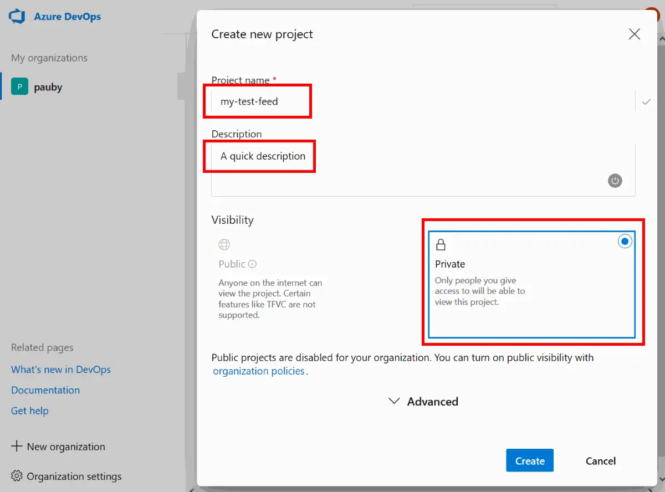Click the round power icon in Description
The width and height of the screenshot is (665, 492).
pyautogui.click(x=615, y=181)
